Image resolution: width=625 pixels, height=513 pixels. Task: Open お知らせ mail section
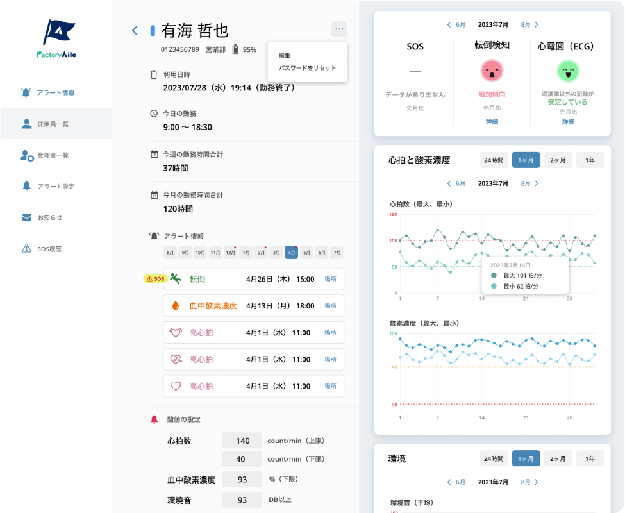42,217
